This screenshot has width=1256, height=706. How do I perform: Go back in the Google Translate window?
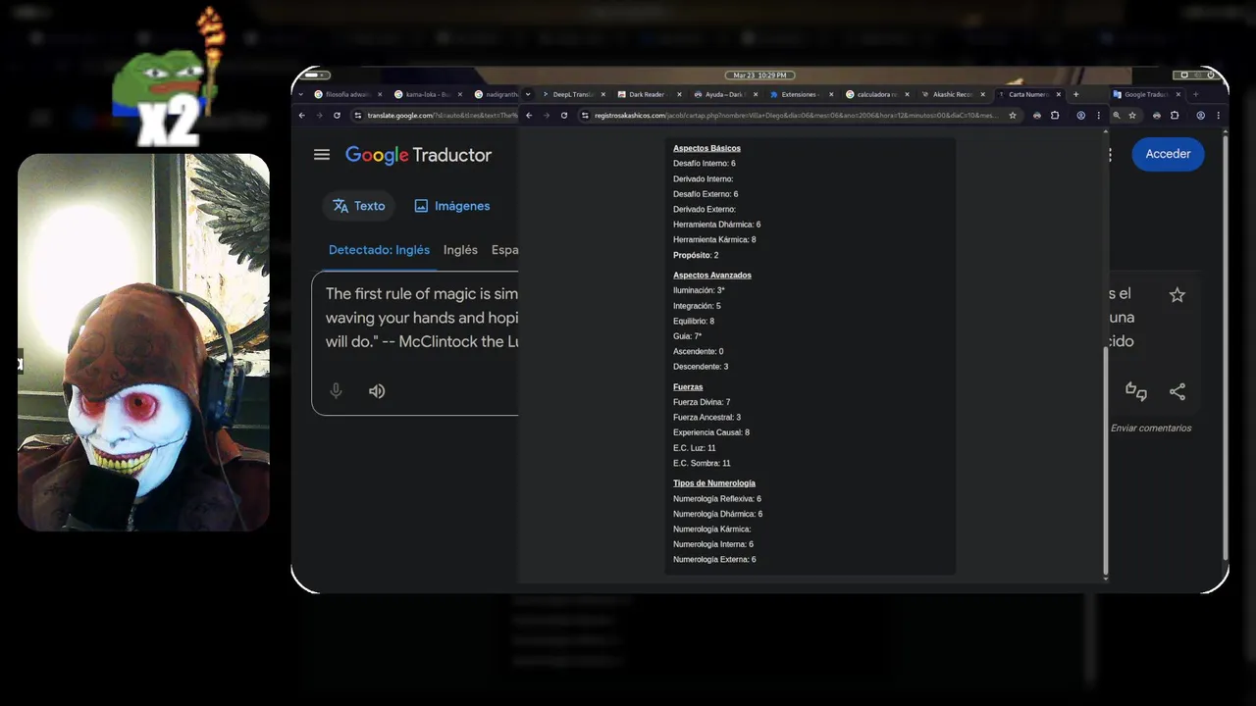click(x=301, y=115)
